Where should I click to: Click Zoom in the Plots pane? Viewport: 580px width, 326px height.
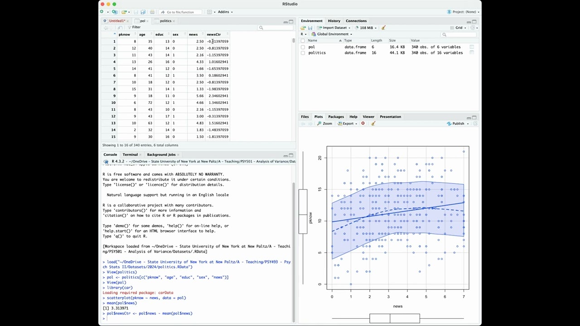(x=325, y=124)
